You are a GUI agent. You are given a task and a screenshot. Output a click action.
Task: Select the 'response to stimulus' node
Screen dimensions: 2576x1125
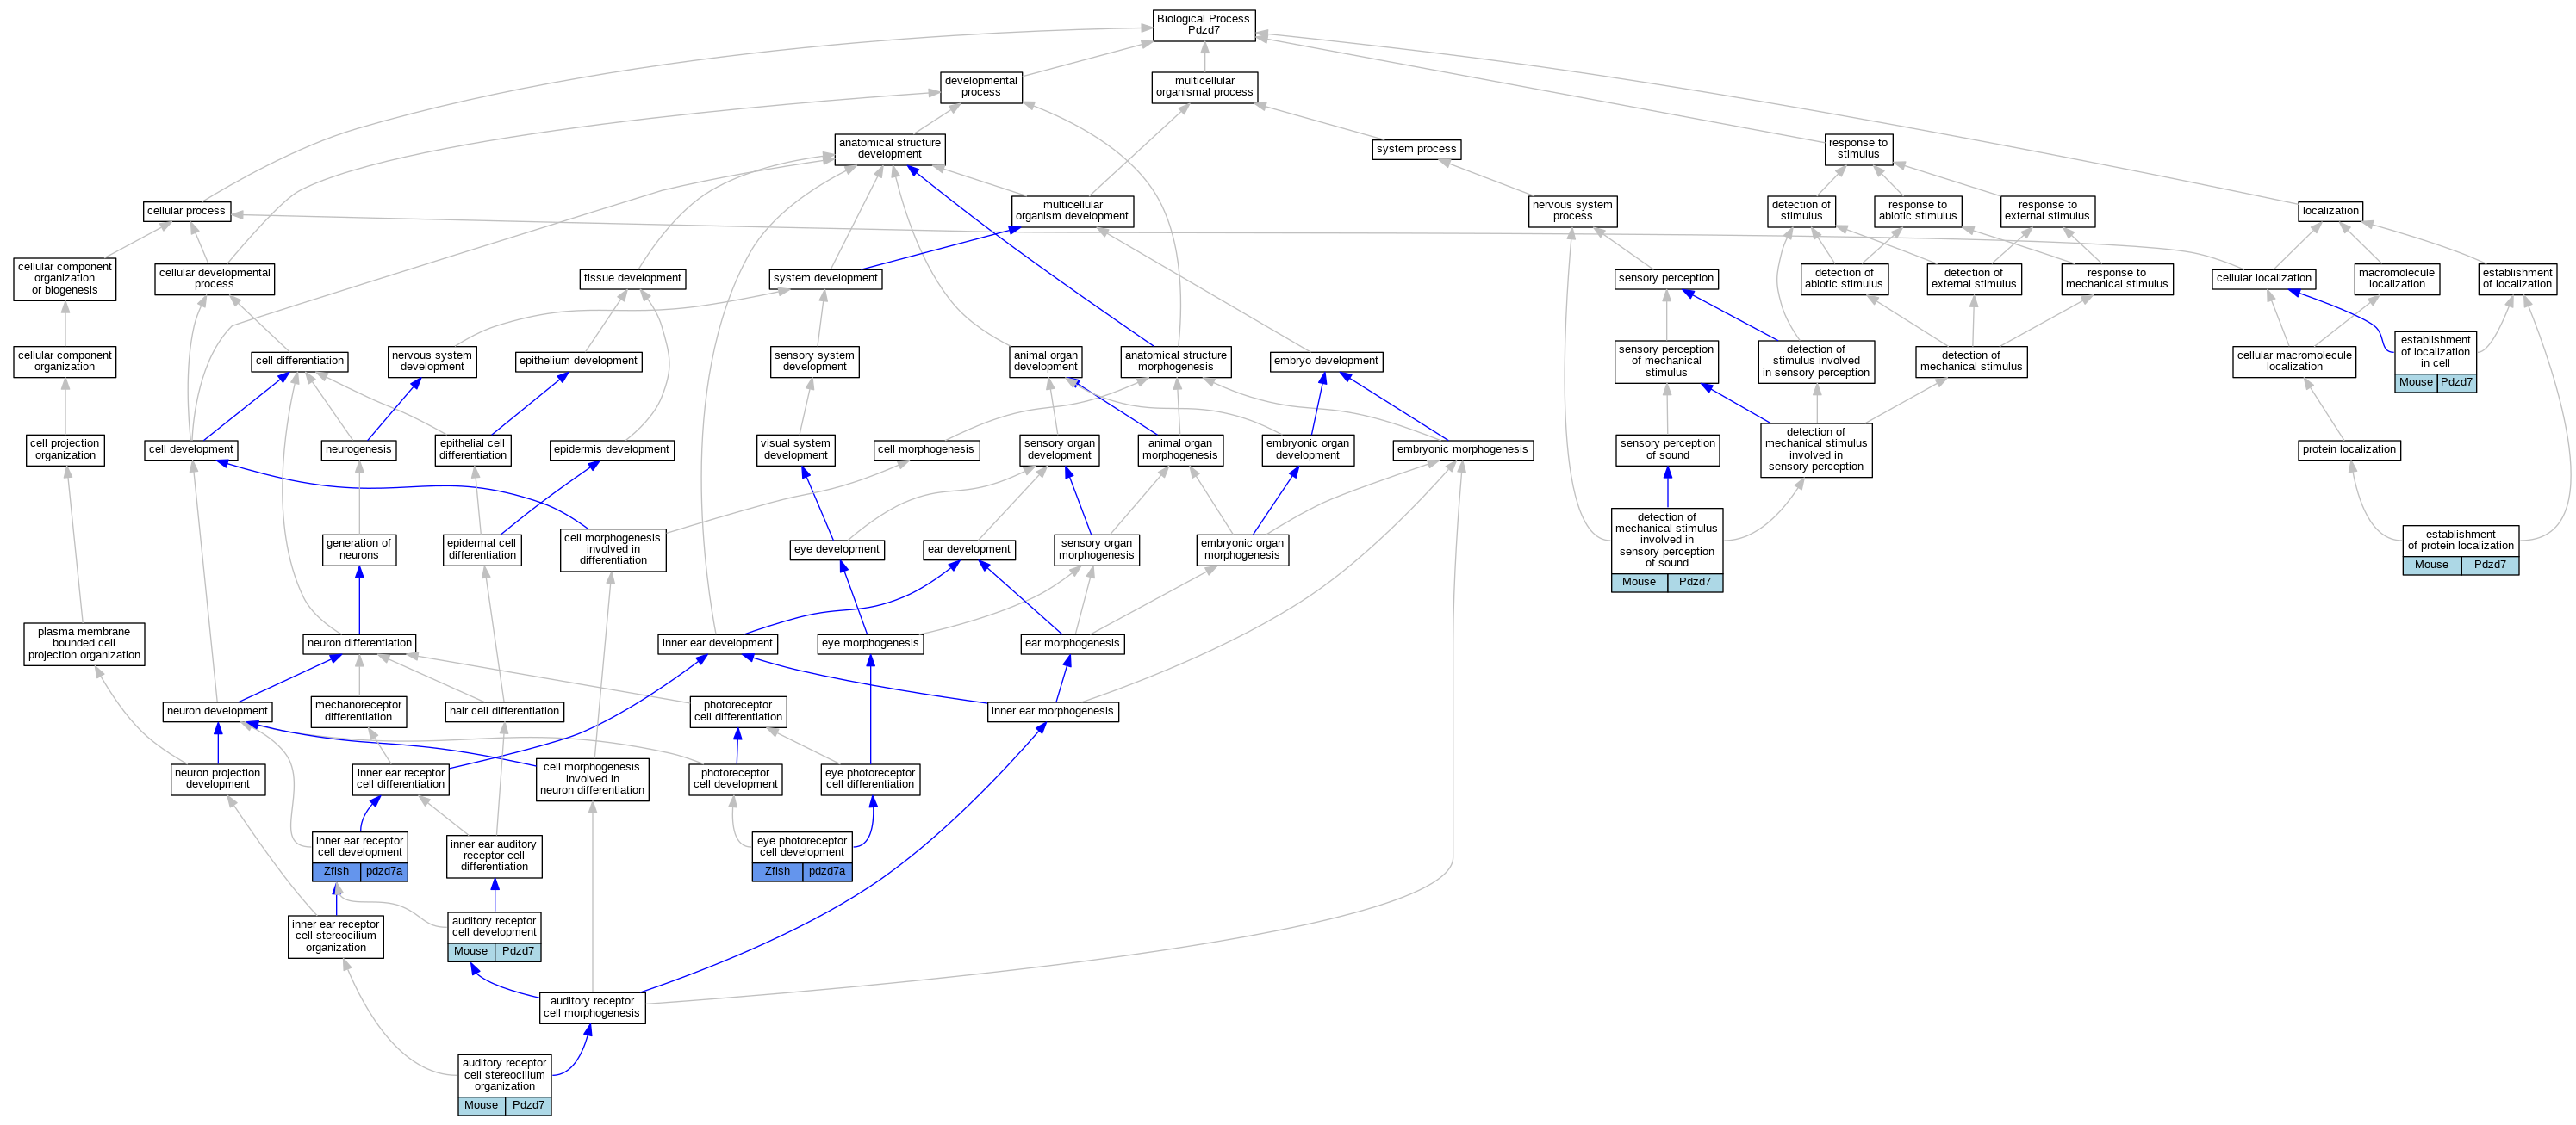coord(1858,149)
